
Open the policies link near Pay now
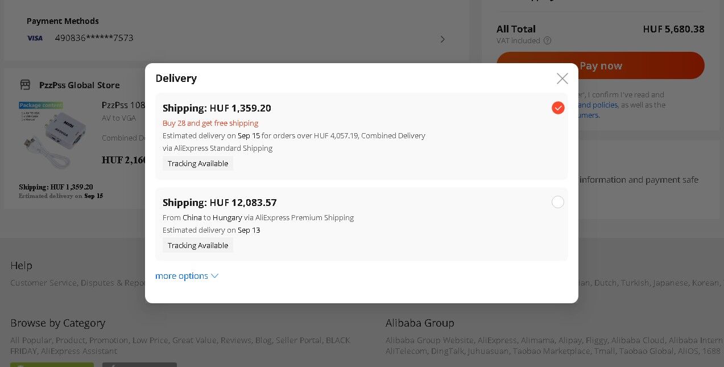pyautogui.click(x=598, y=105)
